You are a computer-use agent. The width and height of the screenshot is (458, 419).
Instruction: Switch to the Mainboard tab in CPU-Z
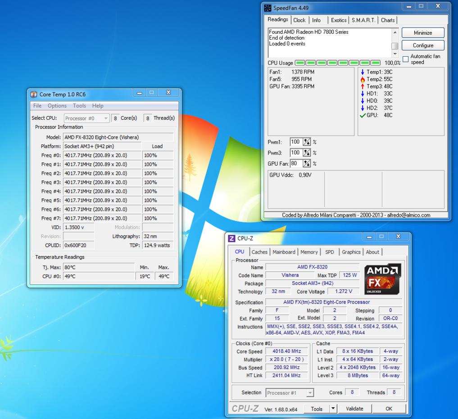click(284, 252)
